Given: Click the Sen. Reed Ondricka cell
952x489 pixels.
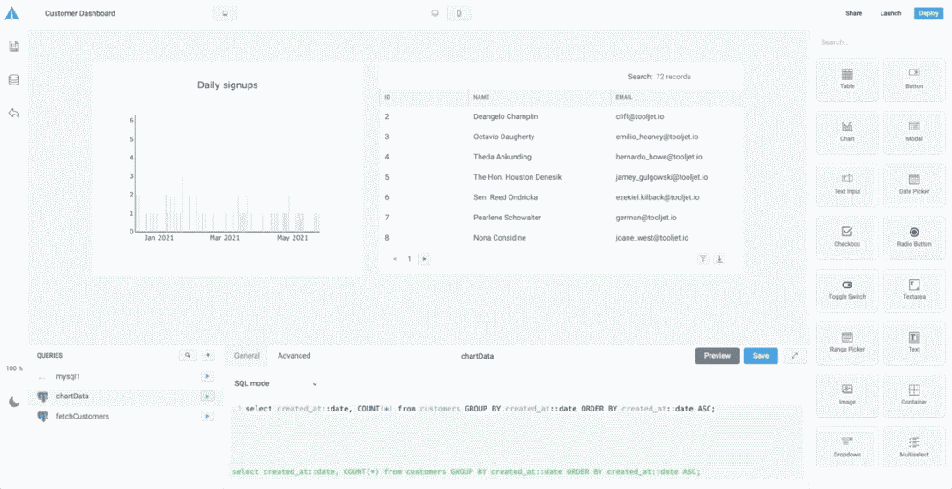Looking at the screenshot, I should click(x=505, y=197).
